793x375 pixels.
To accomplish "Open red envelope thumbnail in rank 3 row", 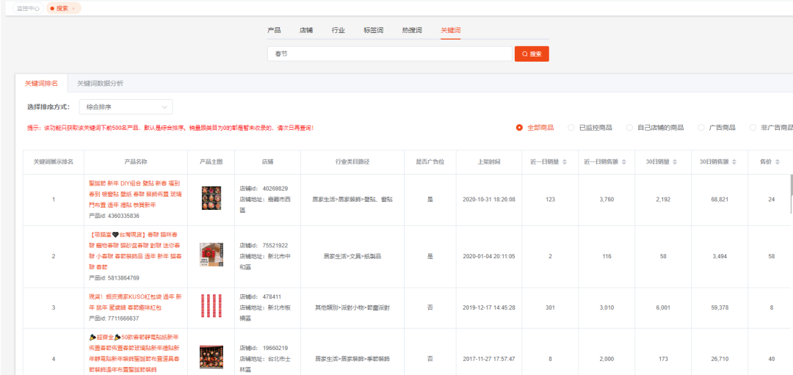I will coord(211,306).
